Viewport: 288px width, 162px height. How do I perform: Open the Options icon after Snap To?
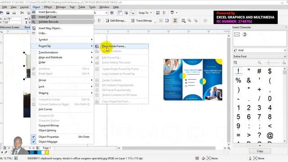158,13
